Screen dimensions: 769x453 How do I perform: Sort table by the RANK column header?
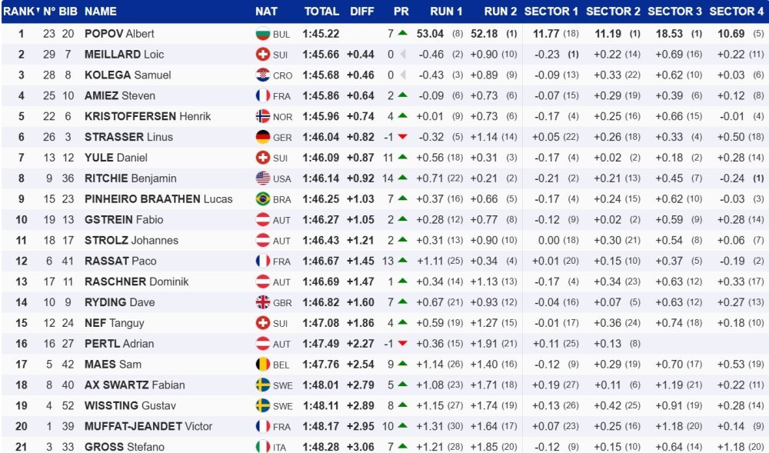coord(21,12)
